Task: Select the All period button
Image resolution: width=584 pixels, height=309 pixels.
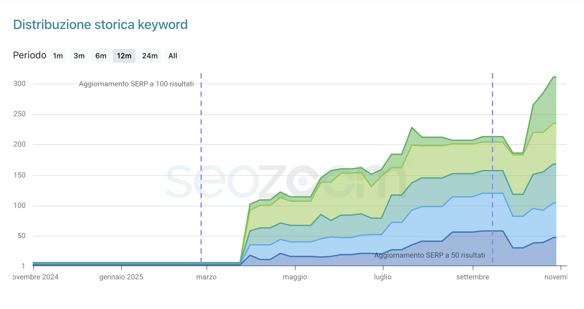Action: tap(173, 56)
